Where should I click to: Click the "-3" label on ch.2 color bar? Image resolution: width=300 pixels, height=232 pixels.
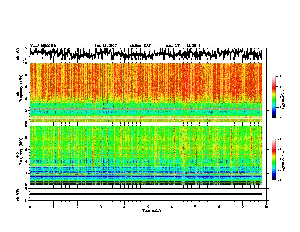[x=280, y=139]
